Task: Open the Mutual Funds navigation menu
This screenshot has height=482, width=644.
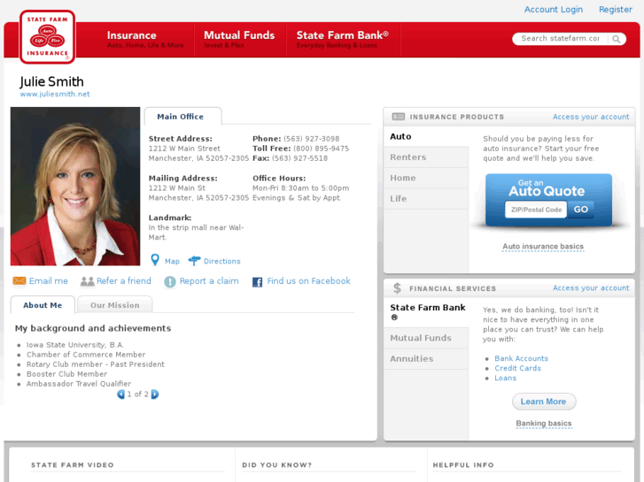Action: (239, 40)
